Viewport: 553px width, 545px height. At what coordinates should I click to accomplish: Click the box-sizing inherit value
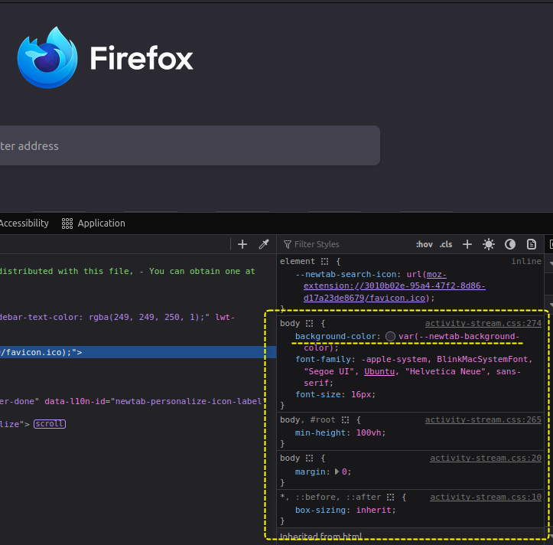374,510
